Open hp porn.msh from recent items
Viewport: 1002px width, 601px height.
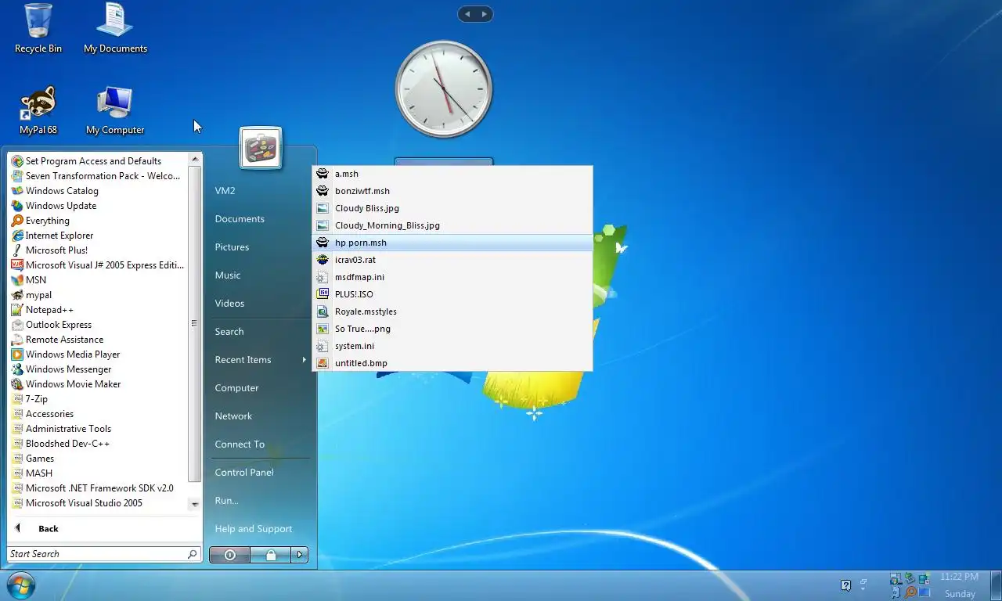(452, 243)
